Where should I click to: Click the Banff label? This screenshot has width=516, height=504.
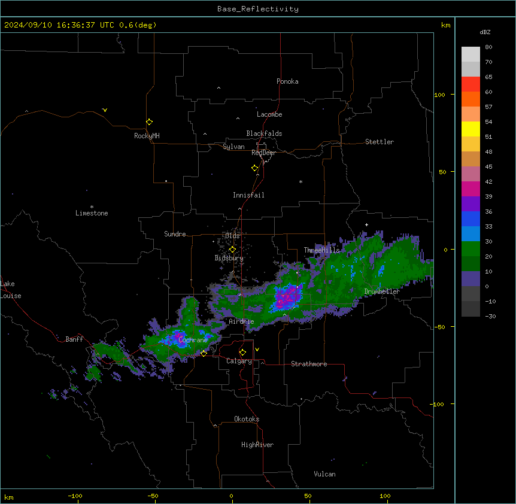point(74,339)
